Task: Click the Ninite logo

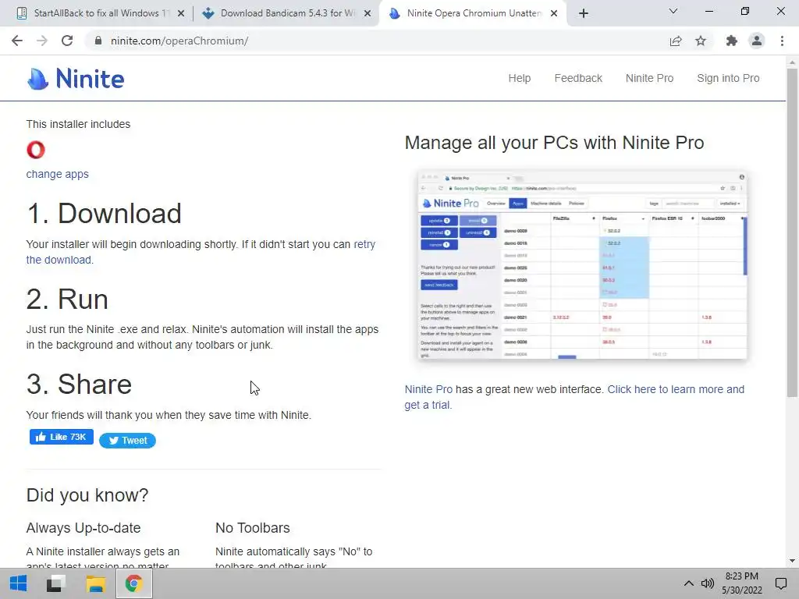Action: point(76,79)
